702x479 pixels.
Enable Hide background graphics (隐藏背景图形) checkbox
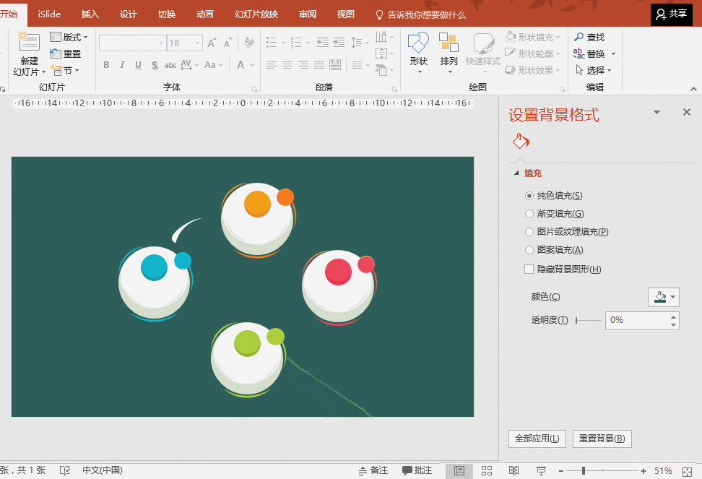[529, 269]
